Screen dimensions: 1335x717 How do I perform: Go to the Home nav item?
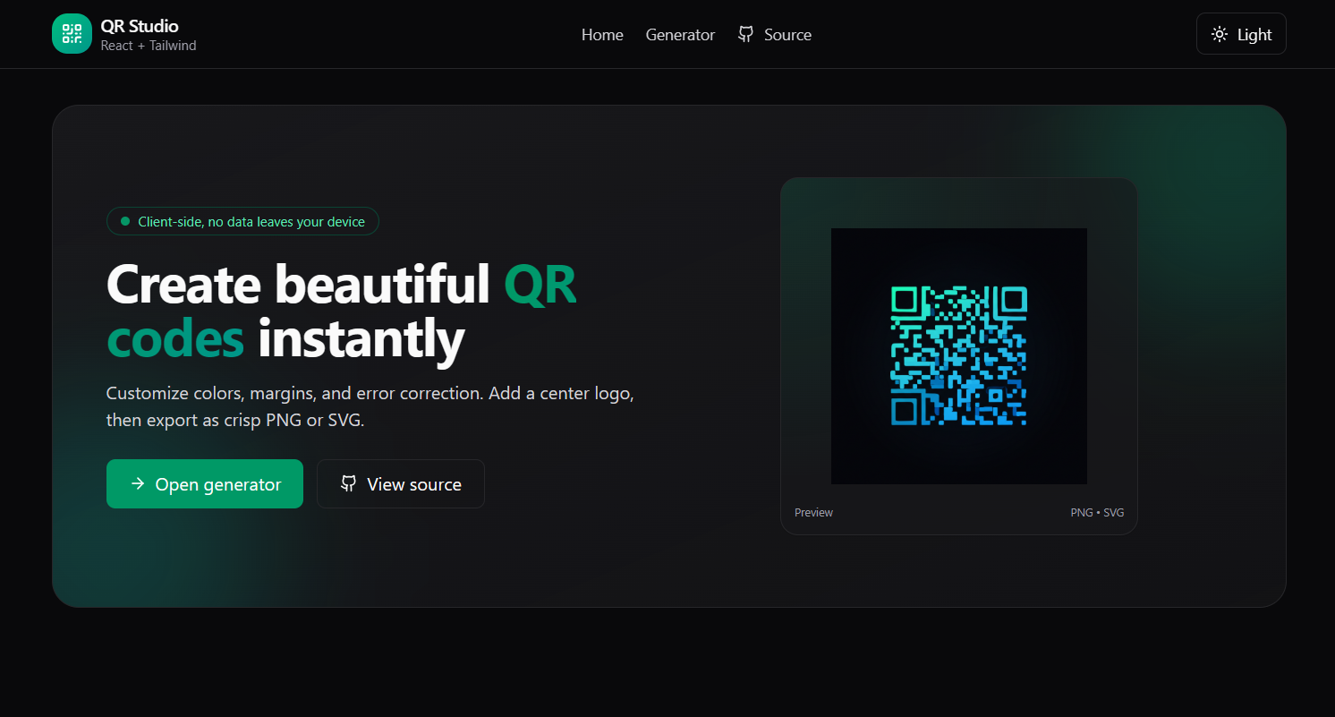[x=602, y=35]
